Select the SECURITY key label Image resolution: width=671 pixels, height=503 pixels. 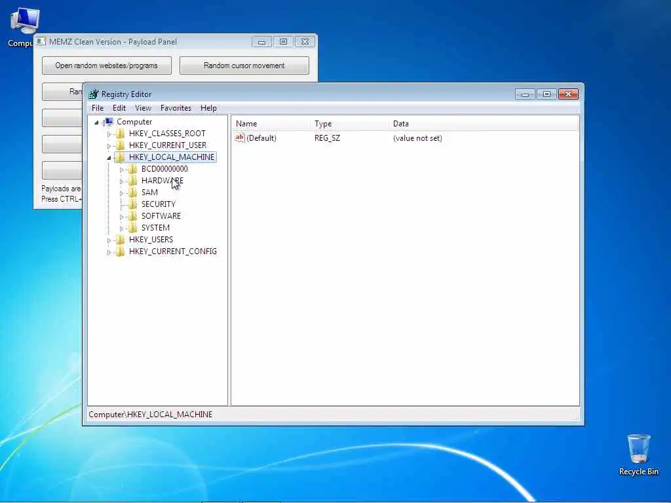pyautogui.click(x=159, y=204)
